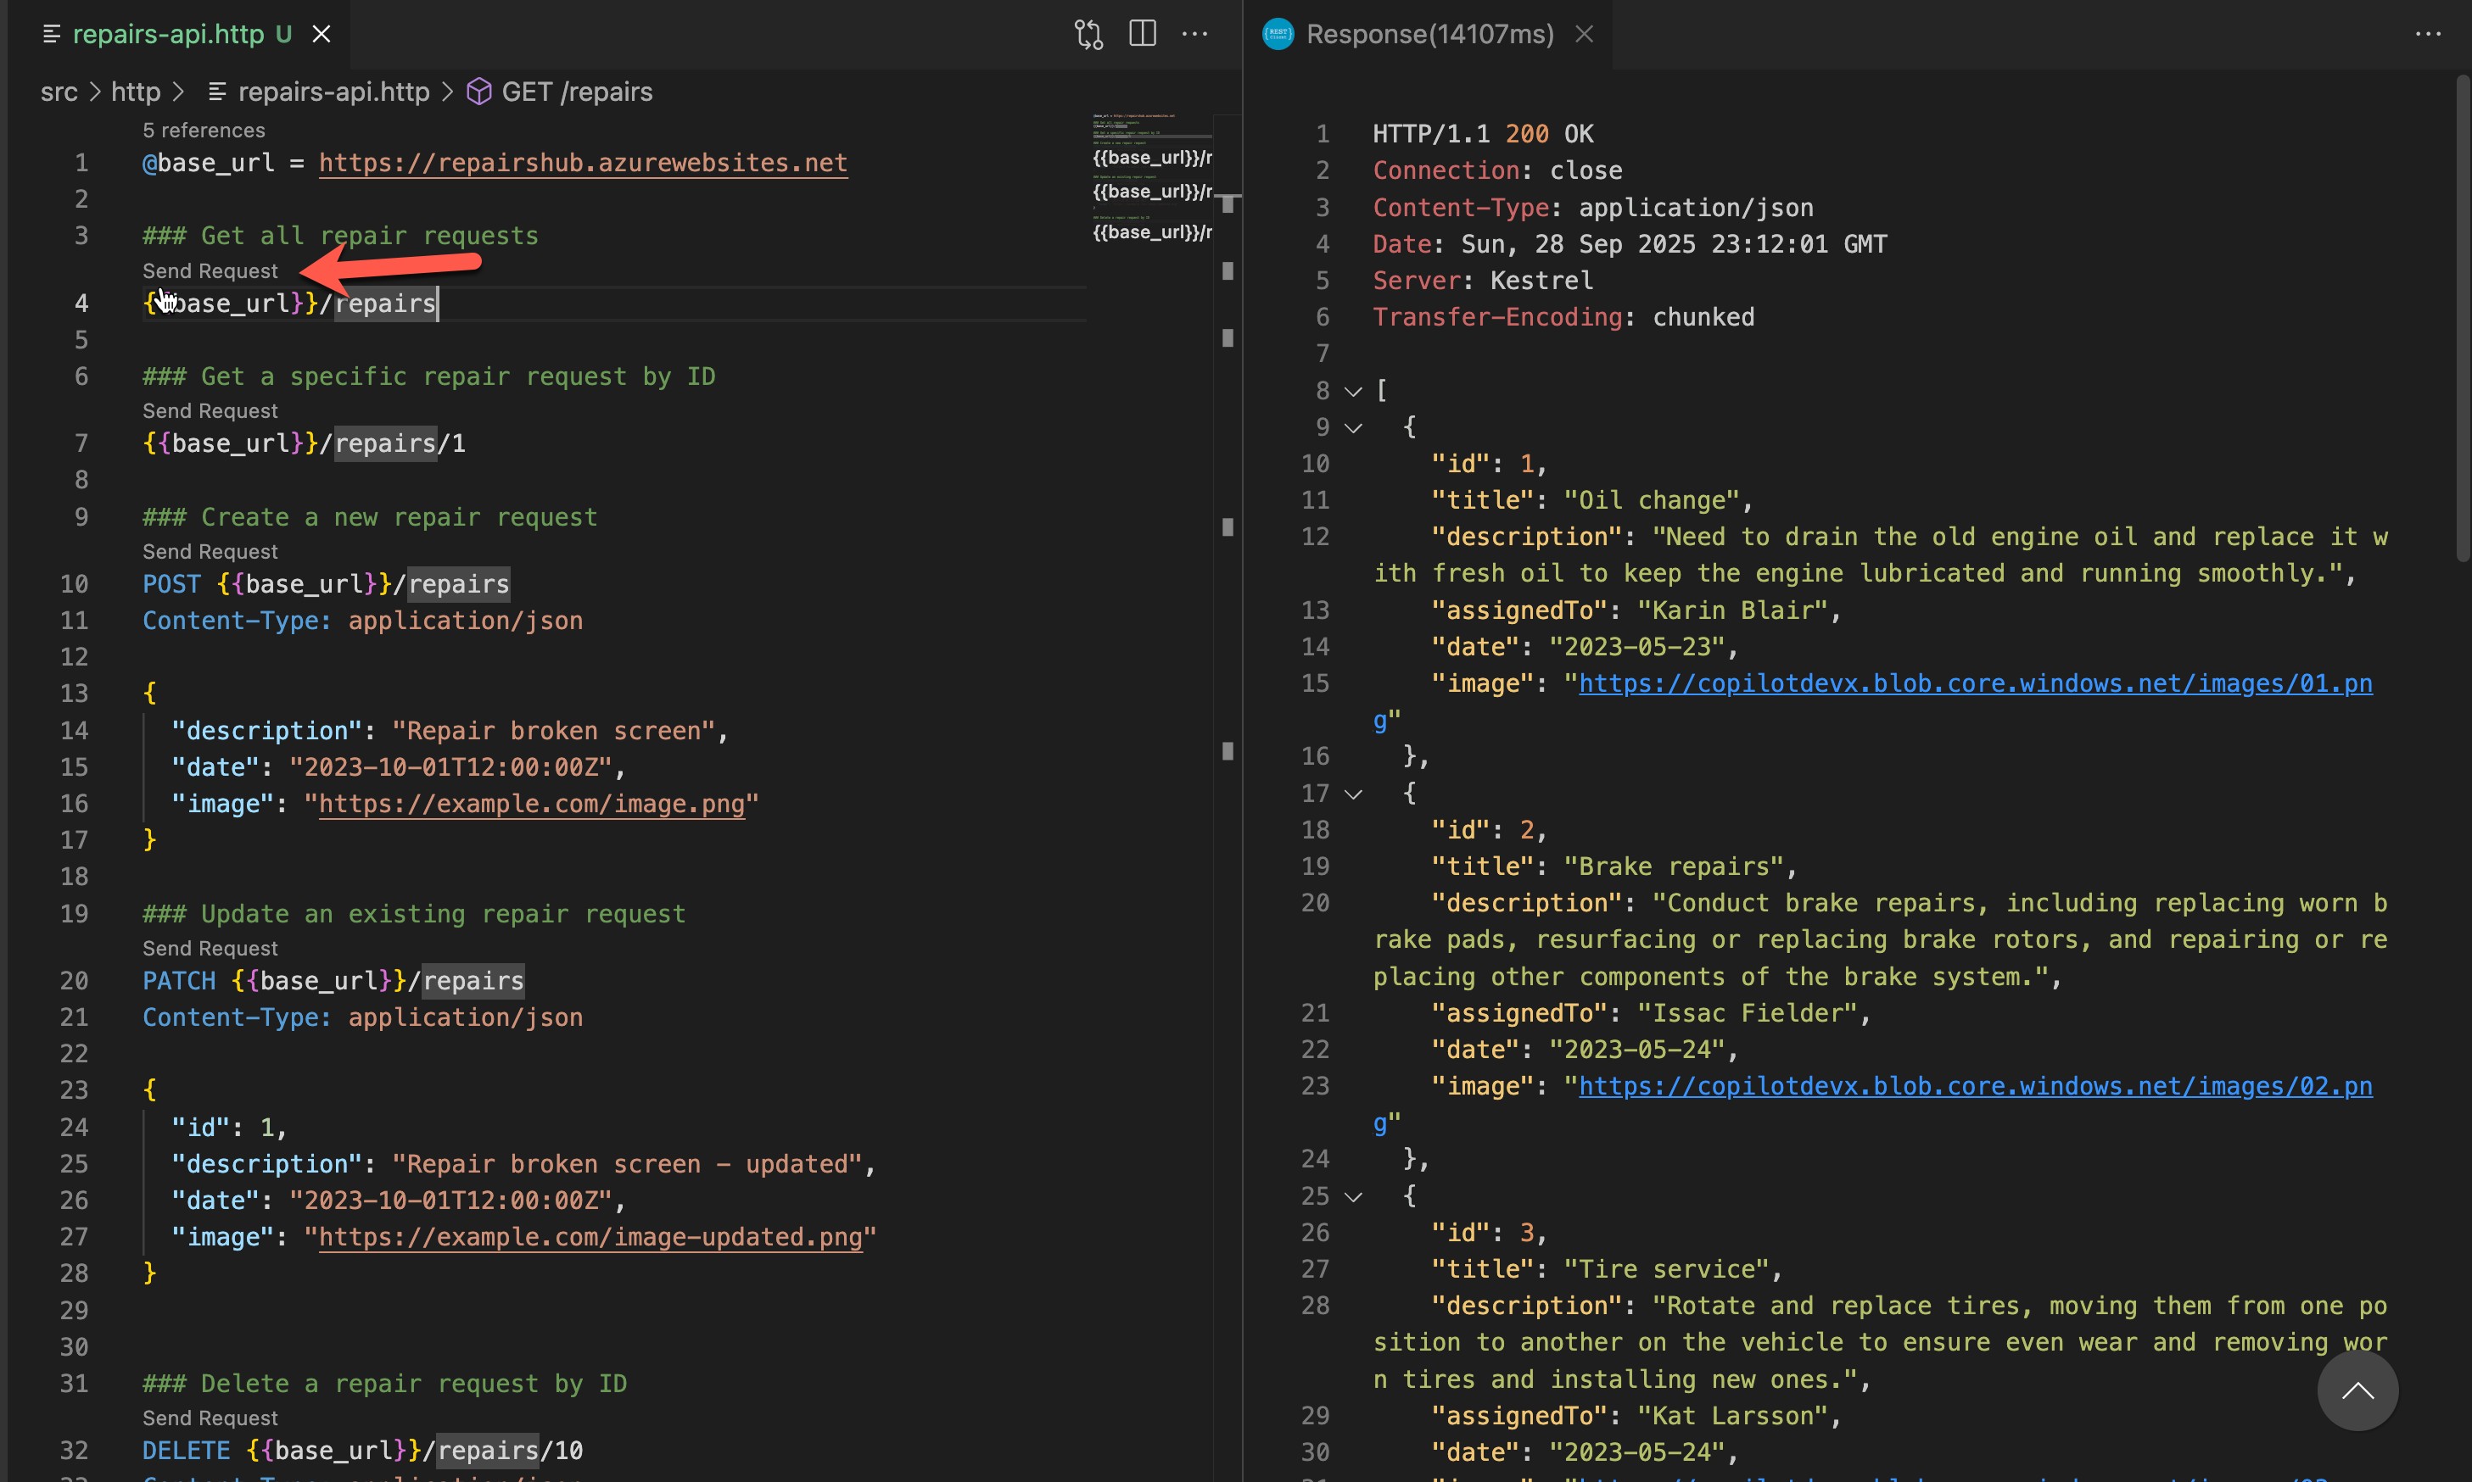This screenshot has width=2472, height=1482.
Task: Open the editor More Actions ellipsis menu
Action: pos(1195,34)
